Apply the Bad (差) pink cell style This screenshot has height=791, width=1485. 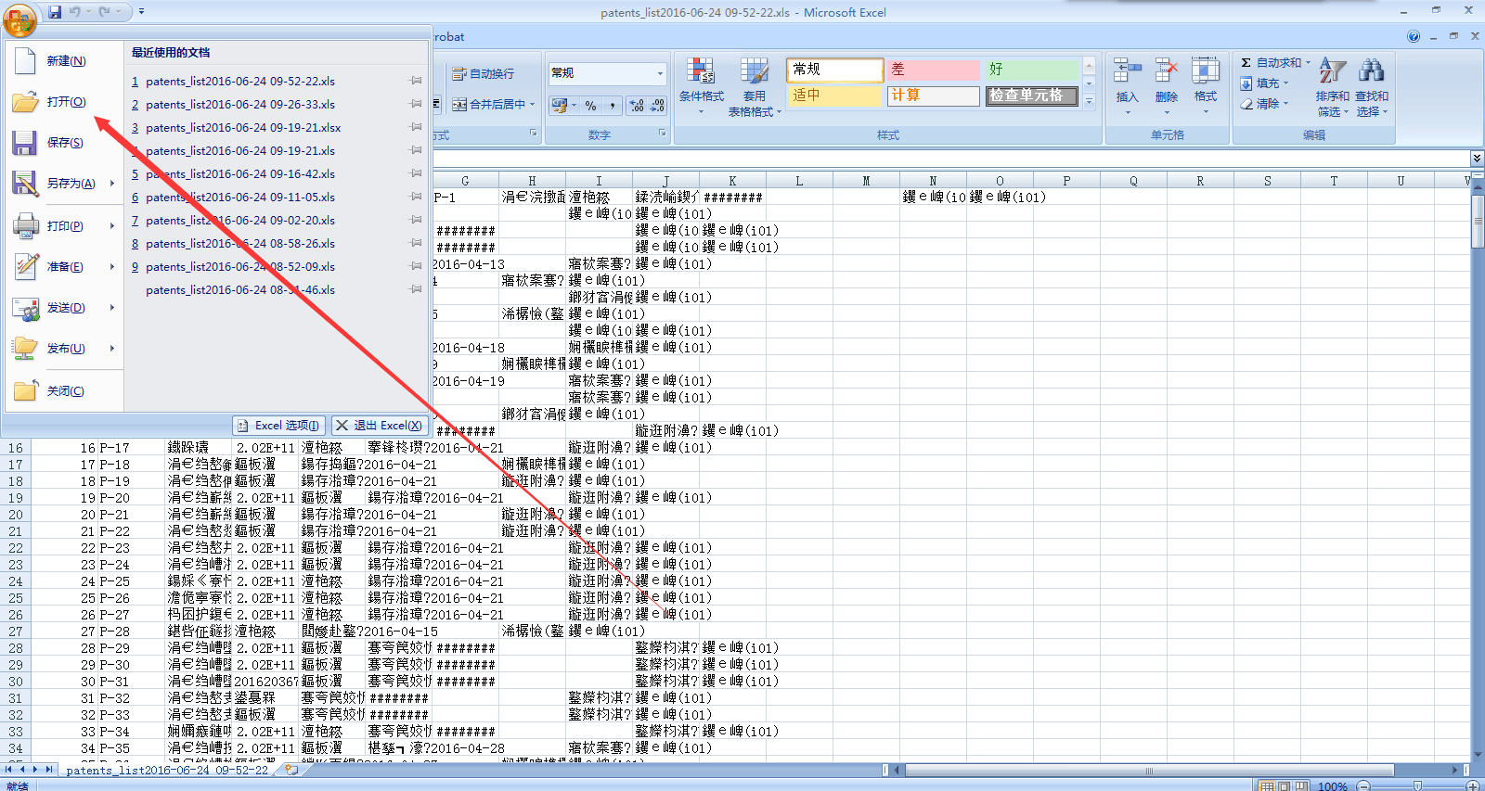click(x=933, y=70)
